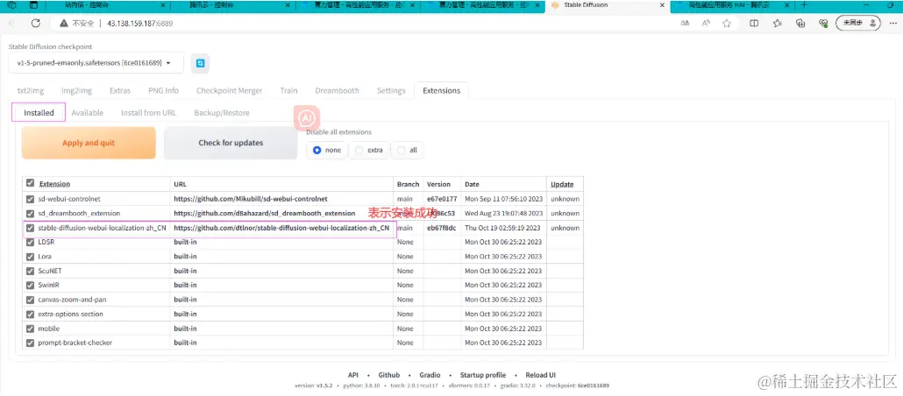Image resolution: width=903 pixels, height=396 pixels.
Task: Toggle the SwinIR extension checkbox
Action: 30,285
